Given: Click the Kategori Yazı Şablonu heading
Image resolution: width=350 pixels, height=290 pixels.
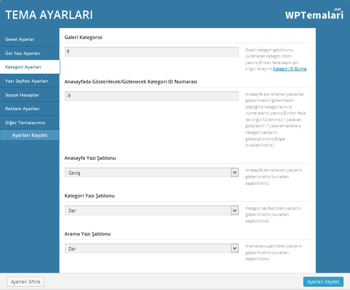Looking at the screenshot, I should [90, 196].
